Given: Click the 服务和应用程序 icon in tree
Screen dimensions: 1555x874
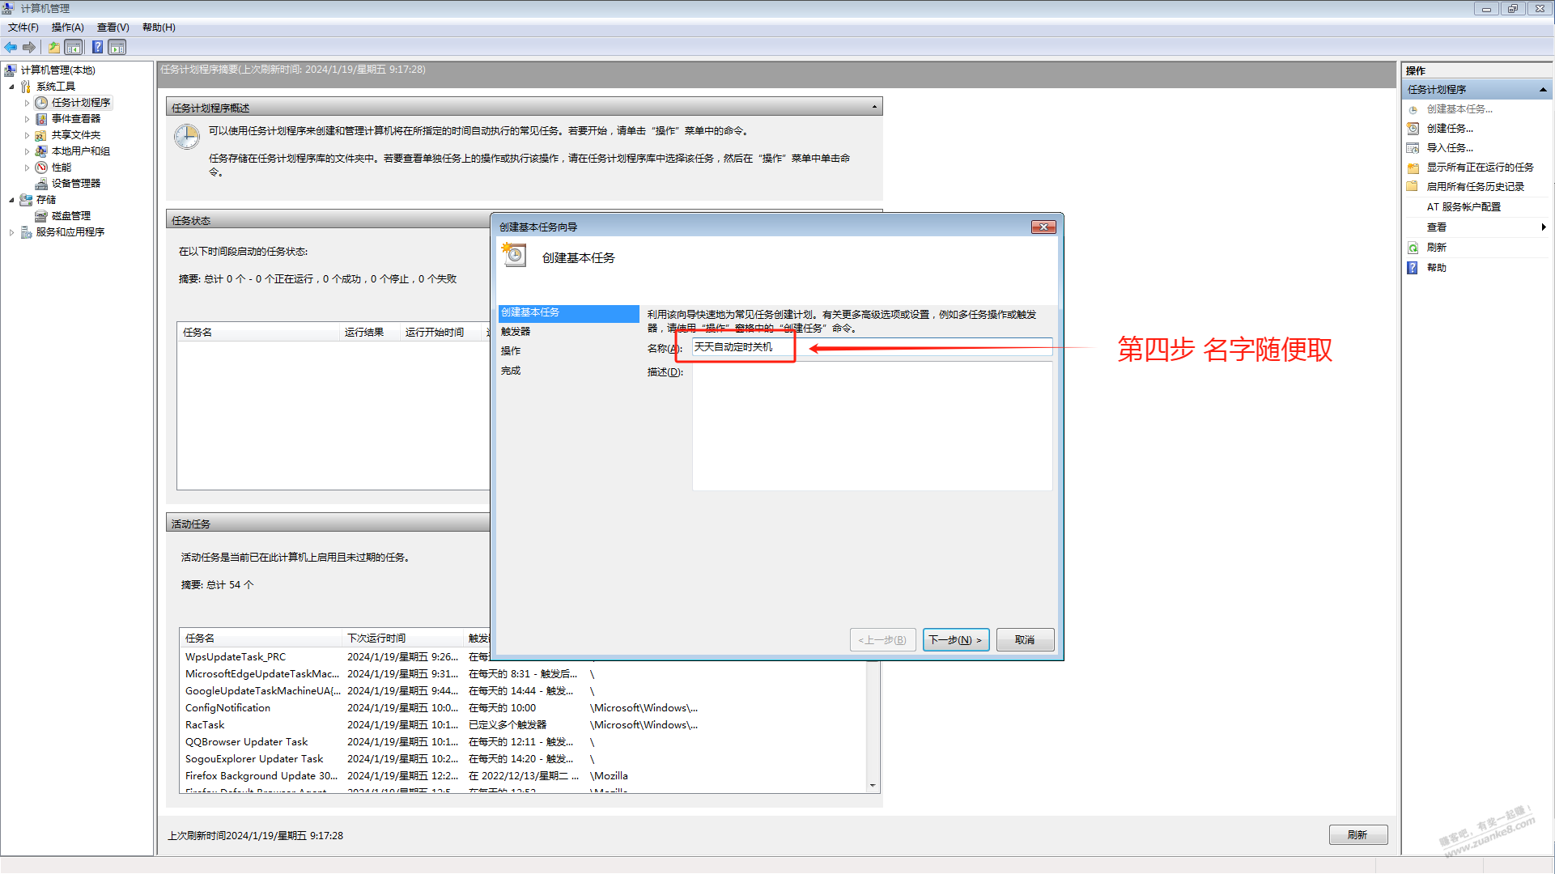Looking at the screenshot, I should pyautogui.click(x=26, y=232).
